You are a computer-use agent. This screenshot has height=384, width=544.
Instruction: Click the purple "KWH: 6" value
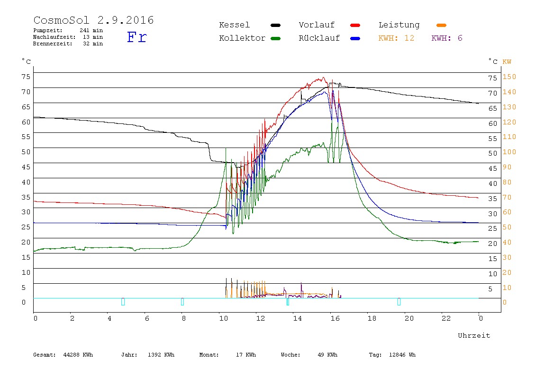447,38
